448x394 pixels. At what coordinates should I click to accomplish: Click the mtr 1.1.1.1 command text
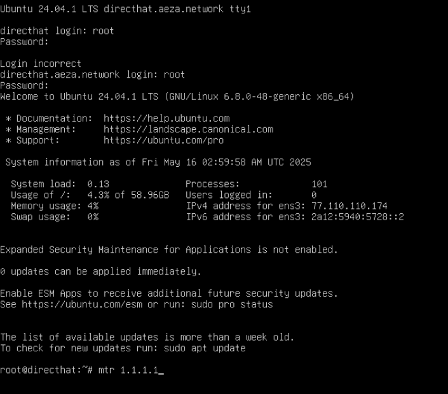(x=128, y=370)
